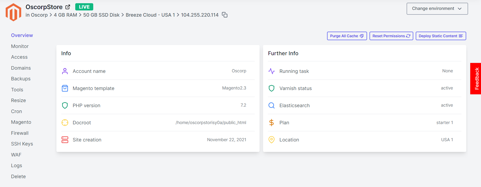Open Tools in the sidebar
Image resolution: width=481 pixels, height=187 pixels.
point(17,90)
